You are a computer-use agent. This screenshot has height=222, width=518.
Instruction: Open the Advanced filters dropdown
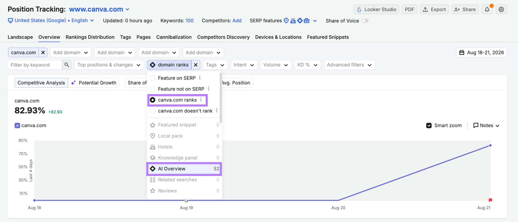[x=349, y=65]
